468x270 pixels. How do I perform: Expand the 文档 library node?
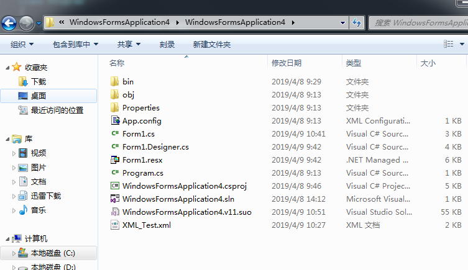[x=14, y=182]
